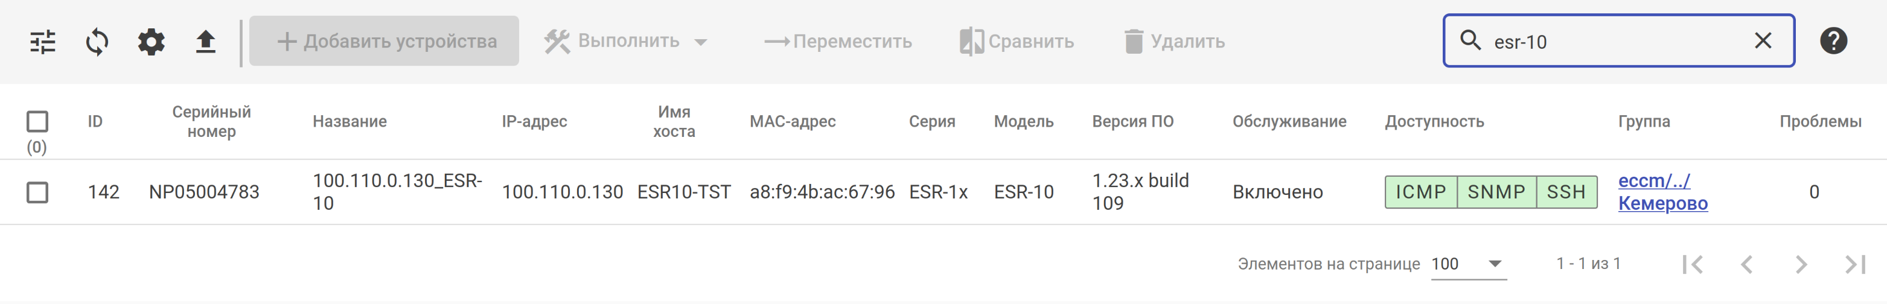Open the column filter settings icon
1887x304 pixels.
click(x=42, y=42)
